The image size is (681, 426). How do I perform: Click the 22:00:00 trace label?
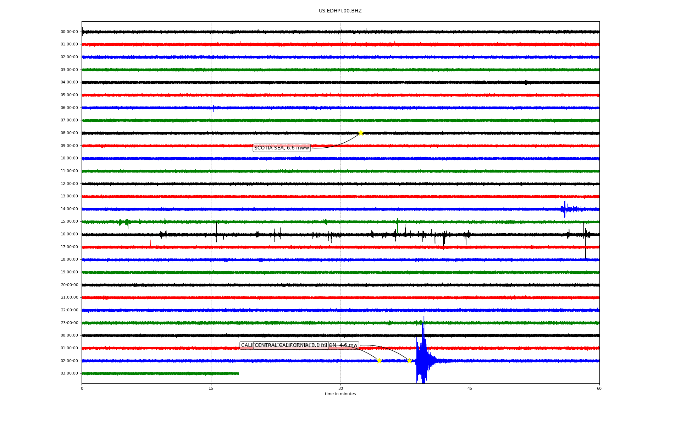pos(69,310)
